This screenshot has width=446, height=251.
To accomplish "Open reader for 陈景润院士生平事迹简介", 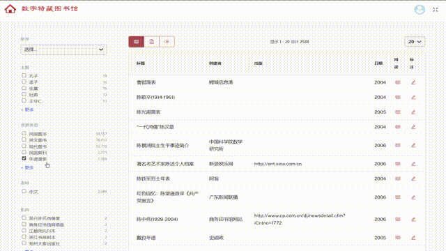I will (398, 146).
